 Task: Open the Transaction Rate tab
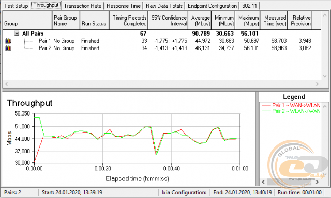[x=83, y=6]
